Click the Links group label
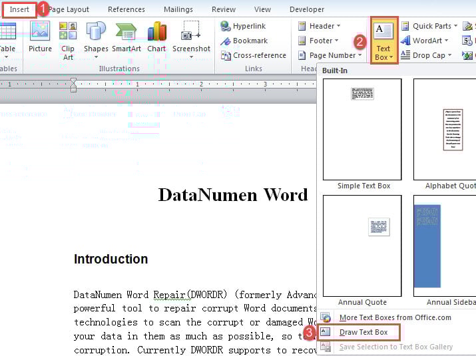This screenshot has height=356, width=476. pos(254,69)
